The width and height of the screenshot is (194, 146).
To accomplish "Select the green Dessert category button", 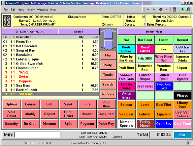I will click(183, 40).
